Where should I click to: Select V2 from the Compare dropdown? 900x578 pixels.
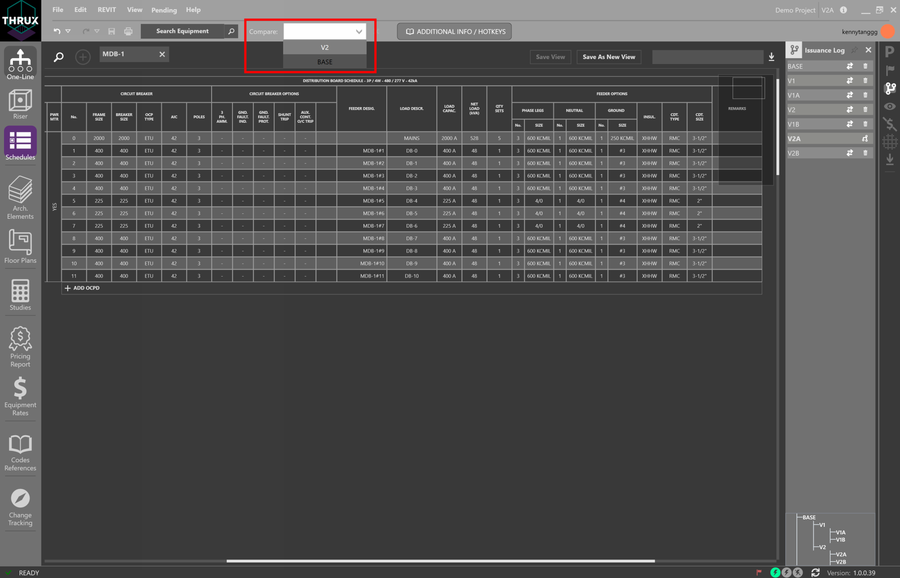pos(324,47)
